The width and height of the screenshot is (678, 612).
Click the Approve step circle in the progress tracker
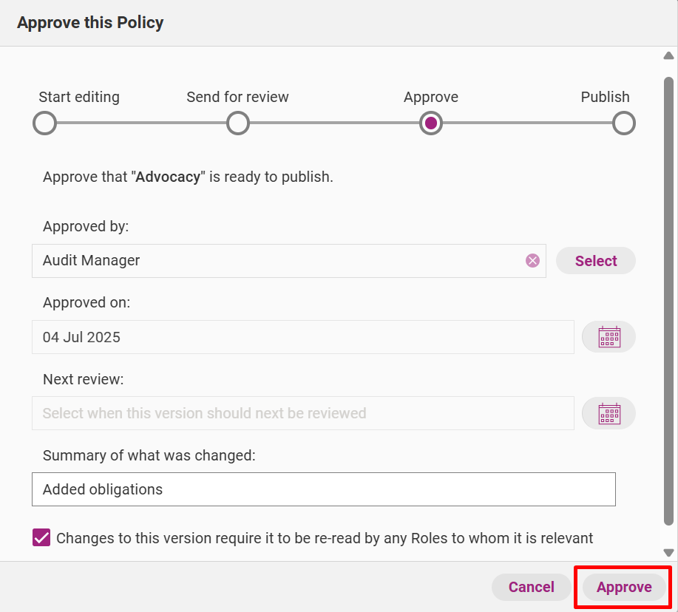[x=430, y=123]
